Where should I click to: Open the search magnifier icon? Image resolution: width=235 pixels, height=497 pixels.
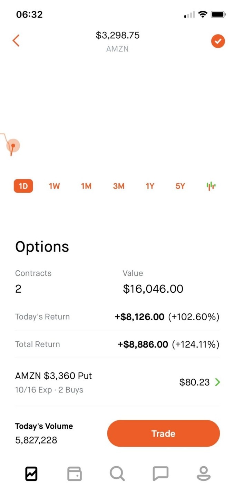coord(117,474)
